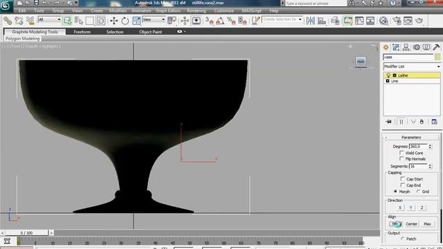443x249 pixels.
Task: Enable Weld Core checkbox
Action: pyautogui.click(x=401, y=153)
